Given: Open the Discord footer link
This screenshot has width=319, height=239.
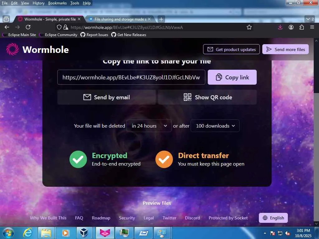Looking at the screenshot, I should click(193, 218).
